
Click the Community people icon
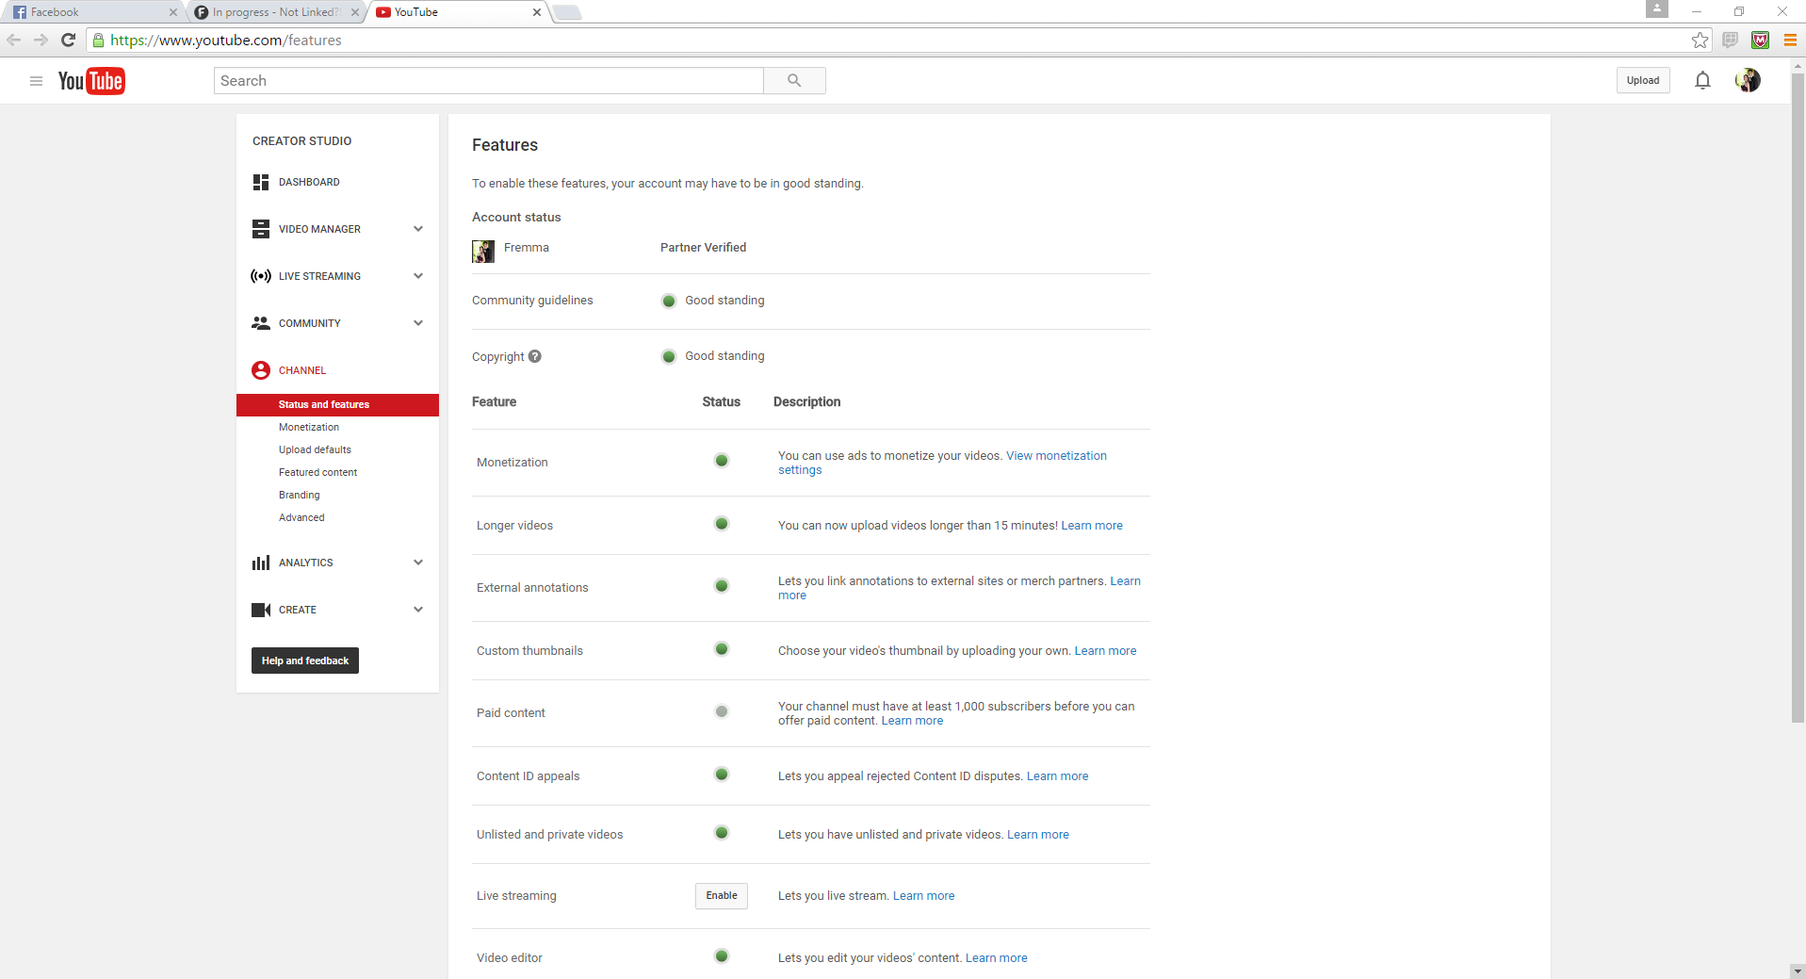(x=261, y=323)
